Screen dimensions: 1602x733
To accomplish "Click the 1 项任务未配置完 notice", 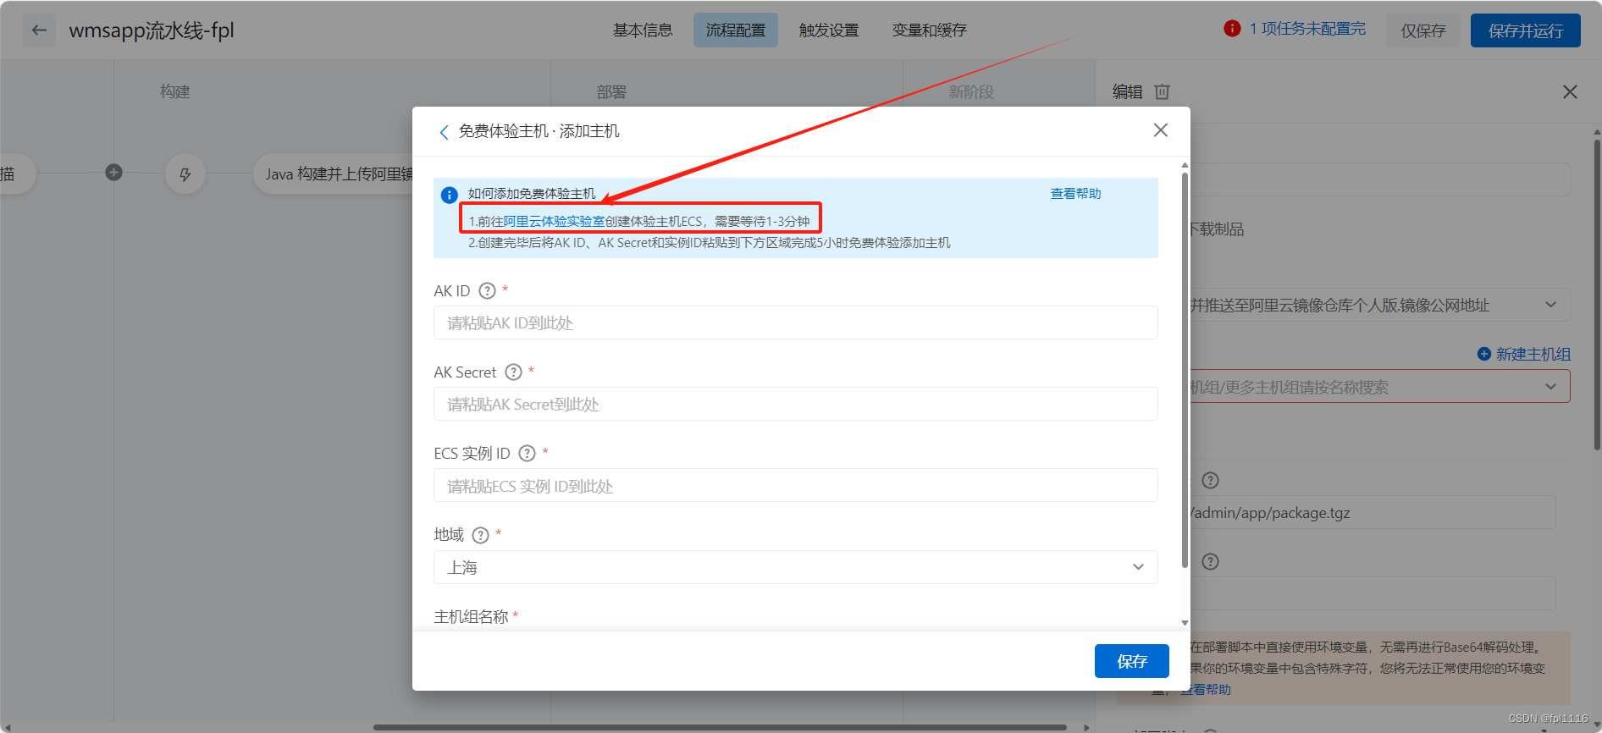I will (x=1307, y=29).
